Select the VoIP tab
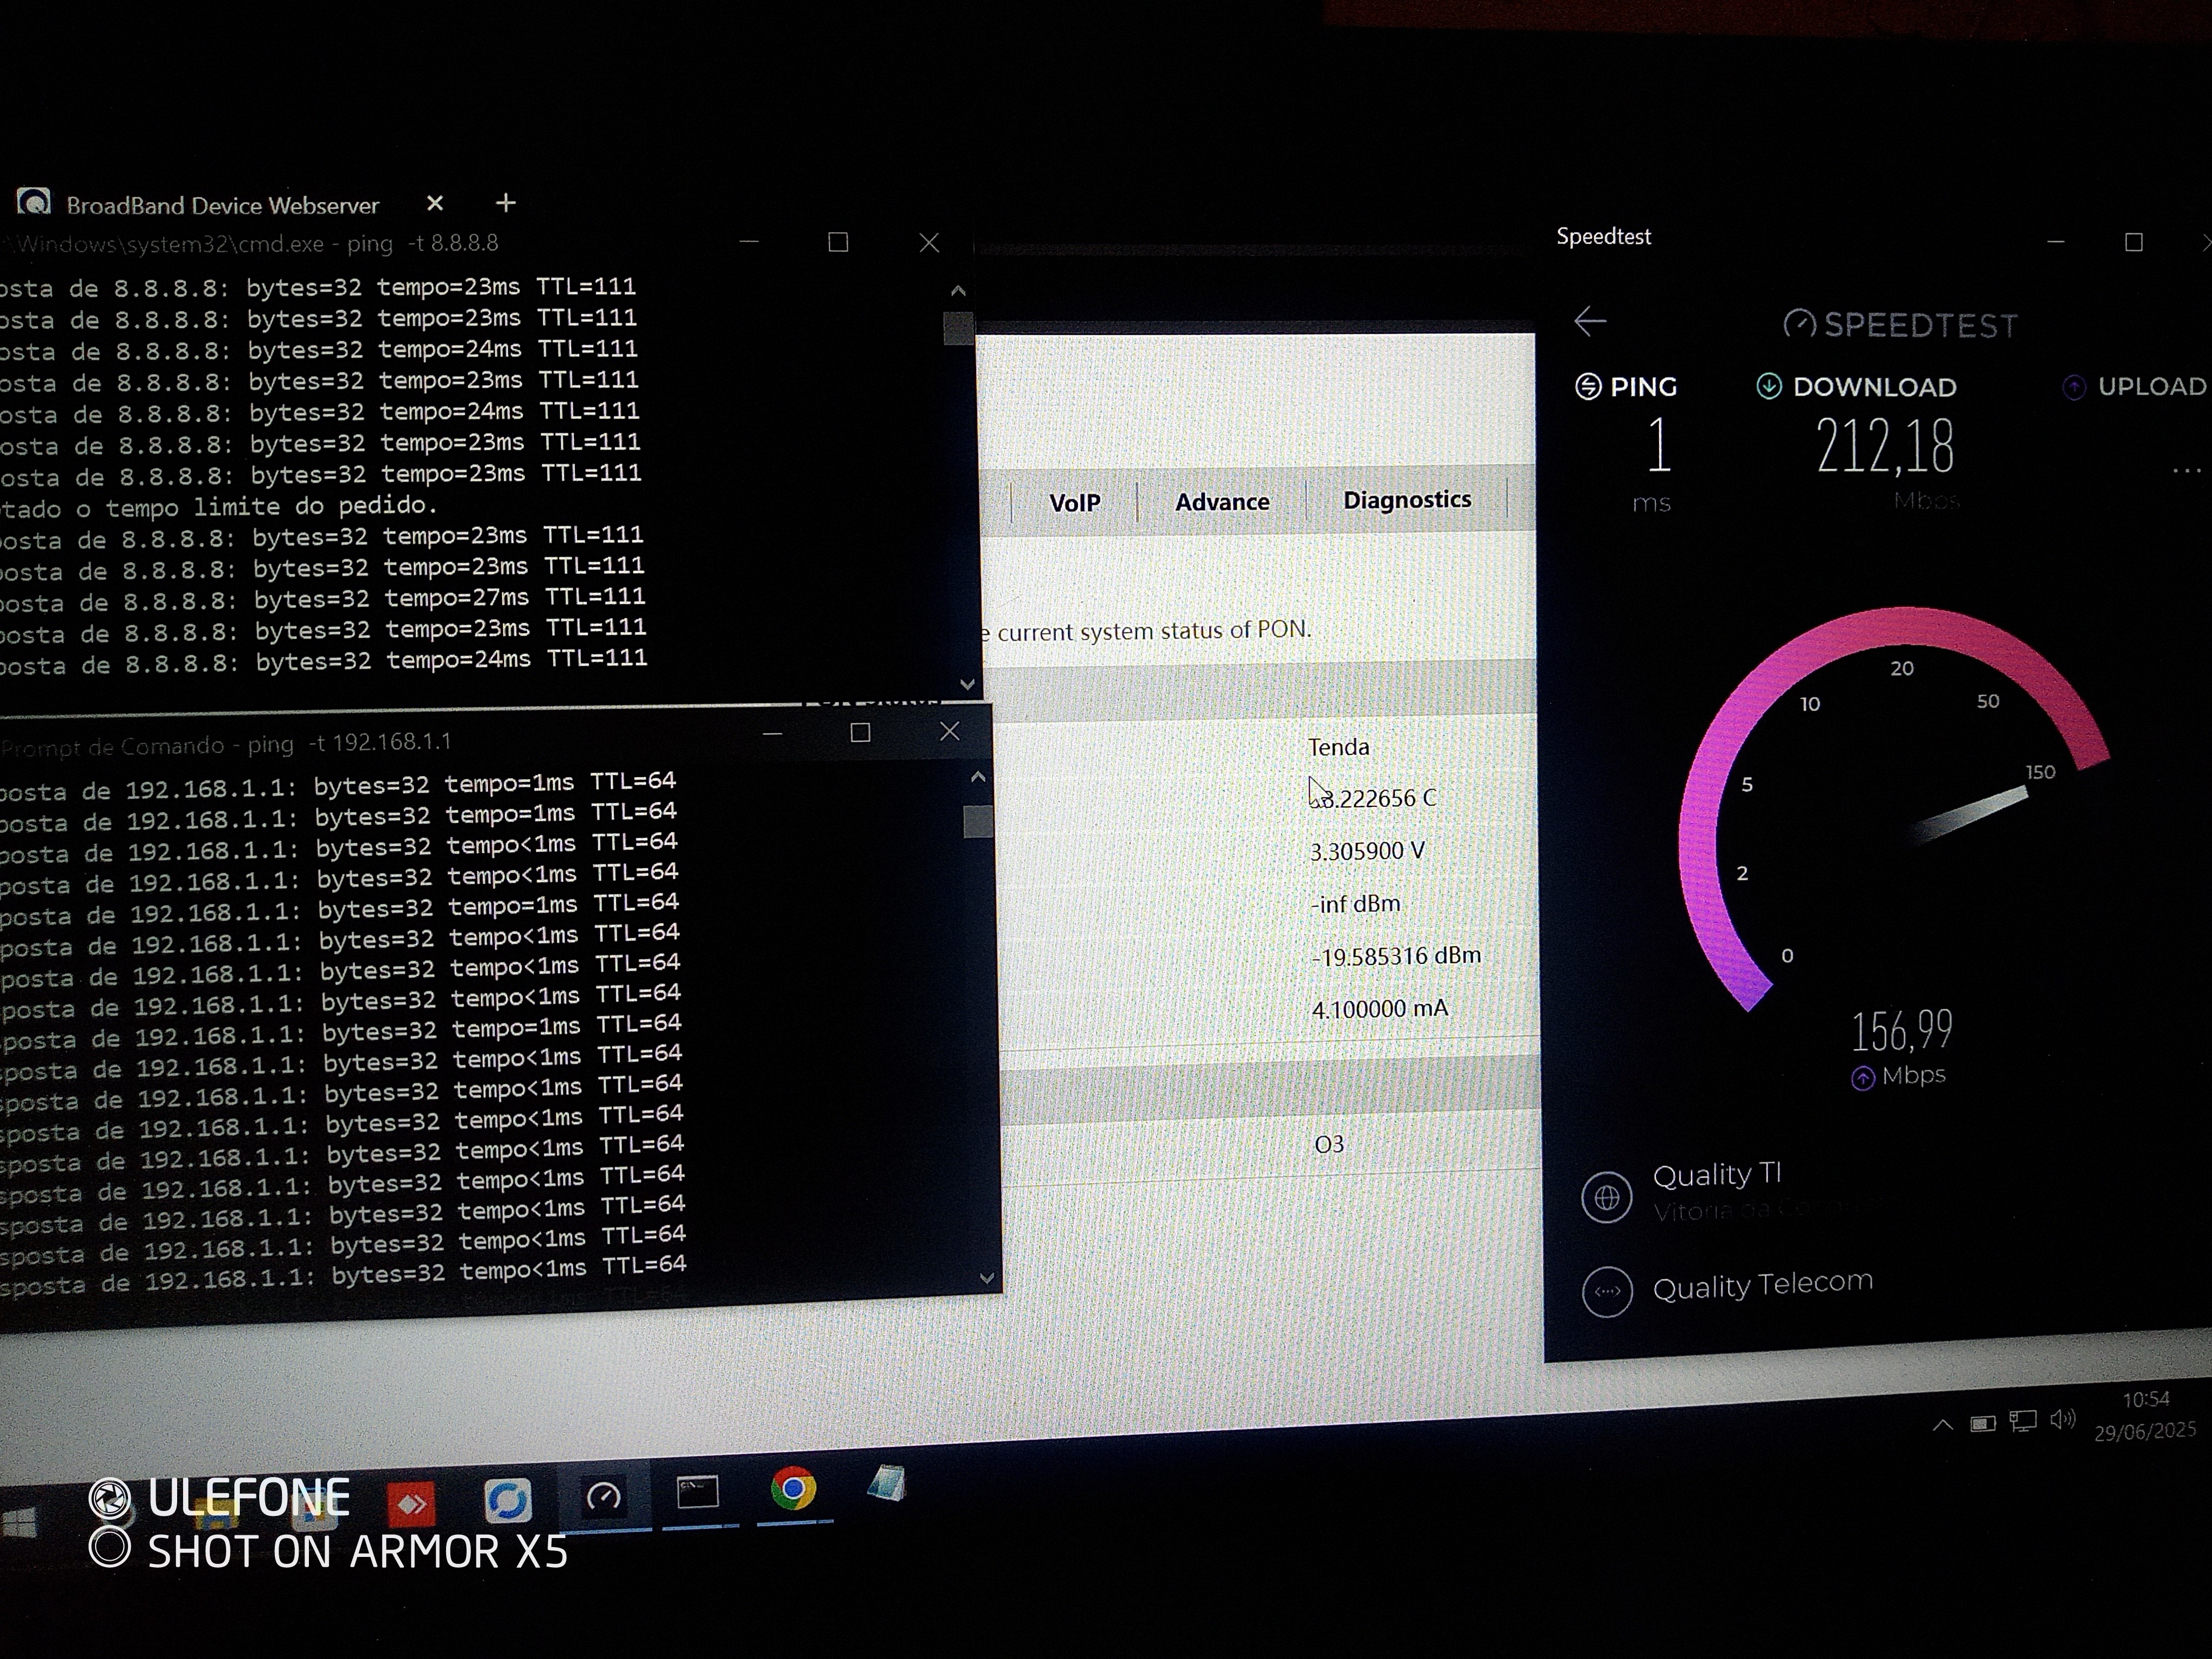The height and width of the screenshot is (1659, 2212). 1075,503
